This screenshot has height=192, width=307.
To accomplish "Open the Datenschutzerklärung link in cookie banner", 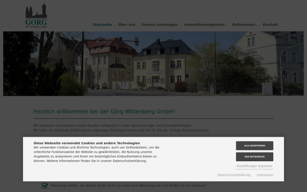I will (x=234, y=175).
